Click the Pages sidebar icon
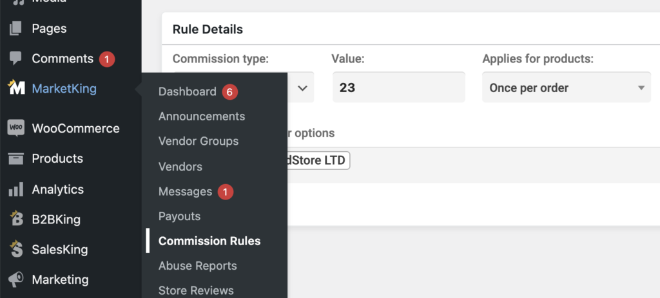 pyautogui.click(x=15, y=28)
